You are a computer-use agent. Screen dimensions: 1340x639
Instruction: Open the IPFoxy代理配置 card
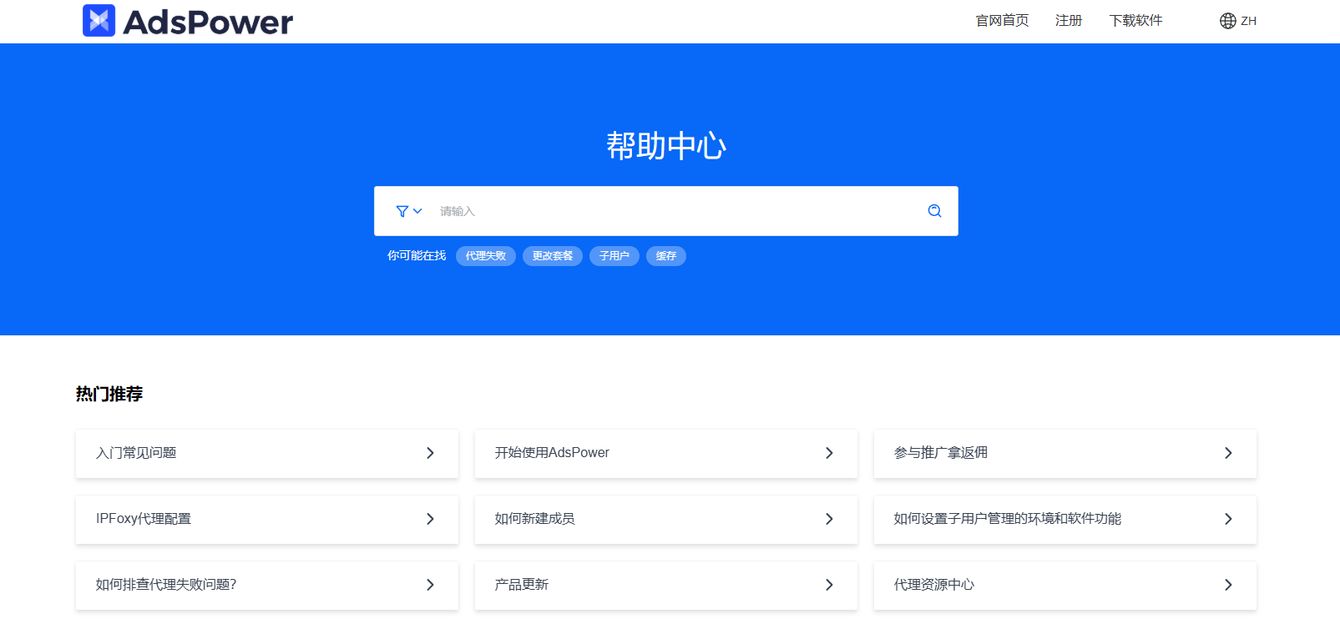pos(267,519)
